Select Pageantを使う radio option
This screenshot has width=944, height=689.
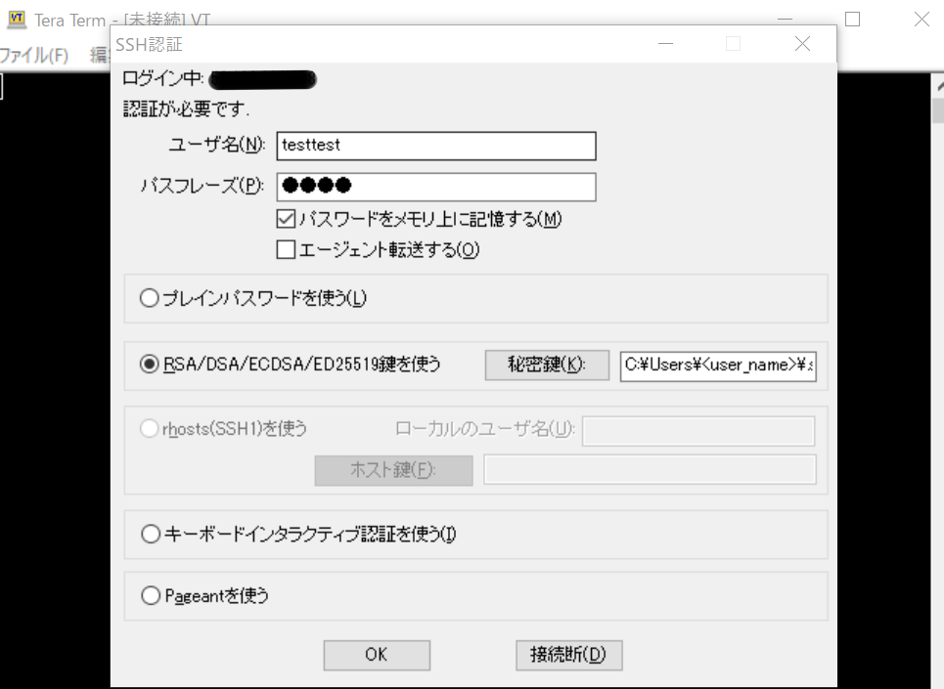click(151, 596)
